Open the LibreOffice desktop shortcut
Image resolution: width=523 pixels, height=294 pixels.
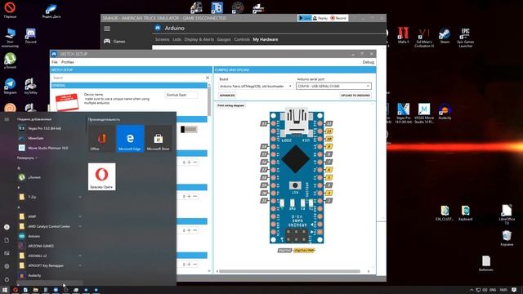507,214
